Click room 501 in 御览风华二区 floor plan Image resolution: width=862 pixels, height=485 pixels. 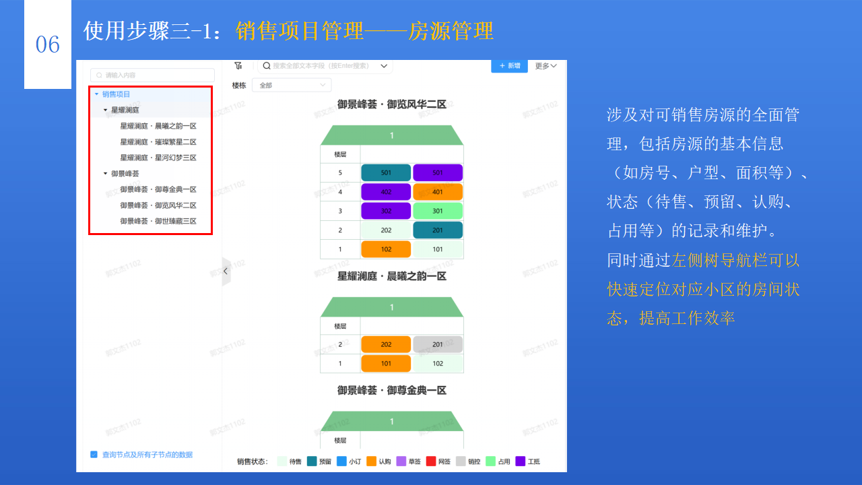386,172
